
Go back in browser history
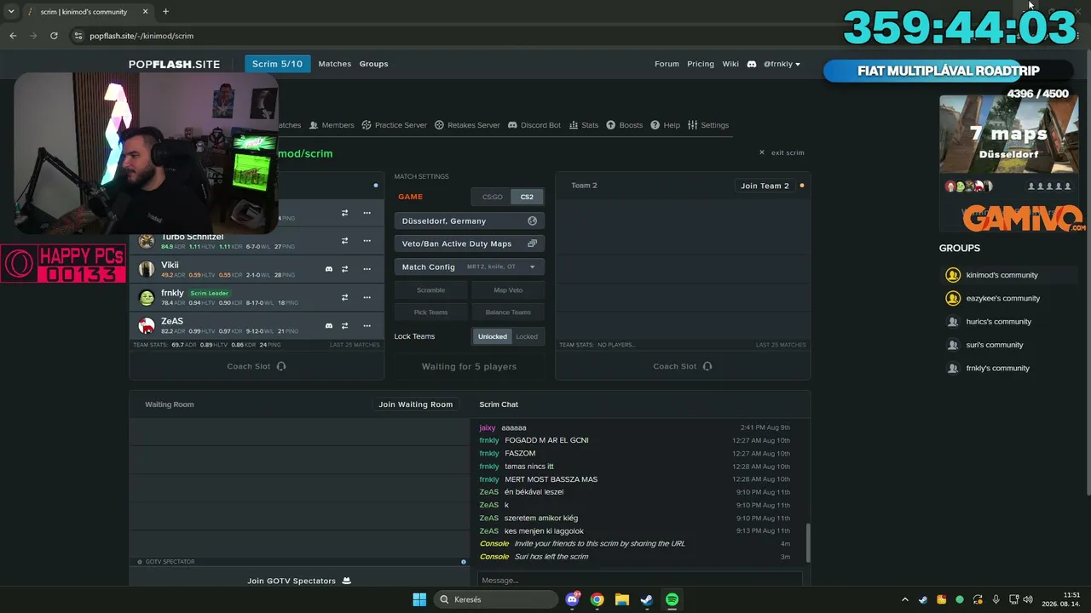point(13,36)
